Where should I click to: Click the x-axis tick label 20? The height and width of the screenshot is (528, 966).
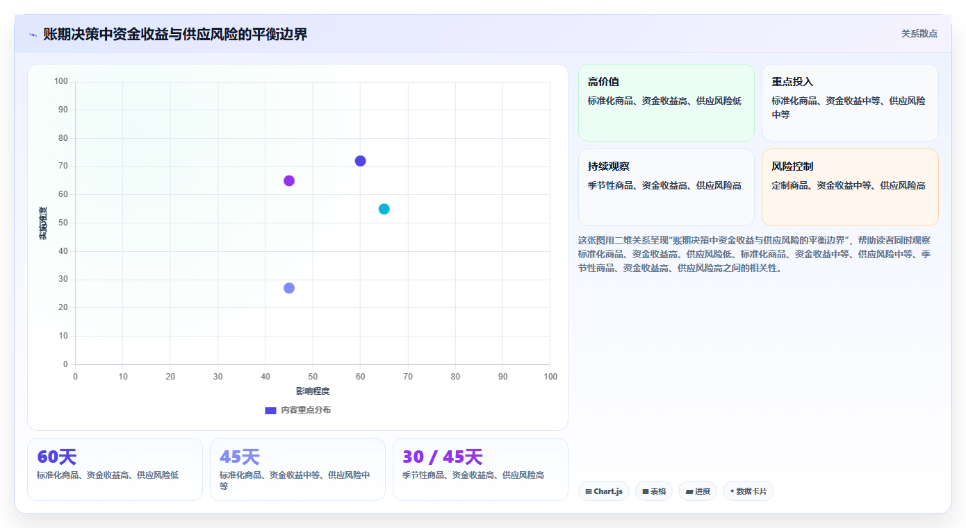[170, 377]
